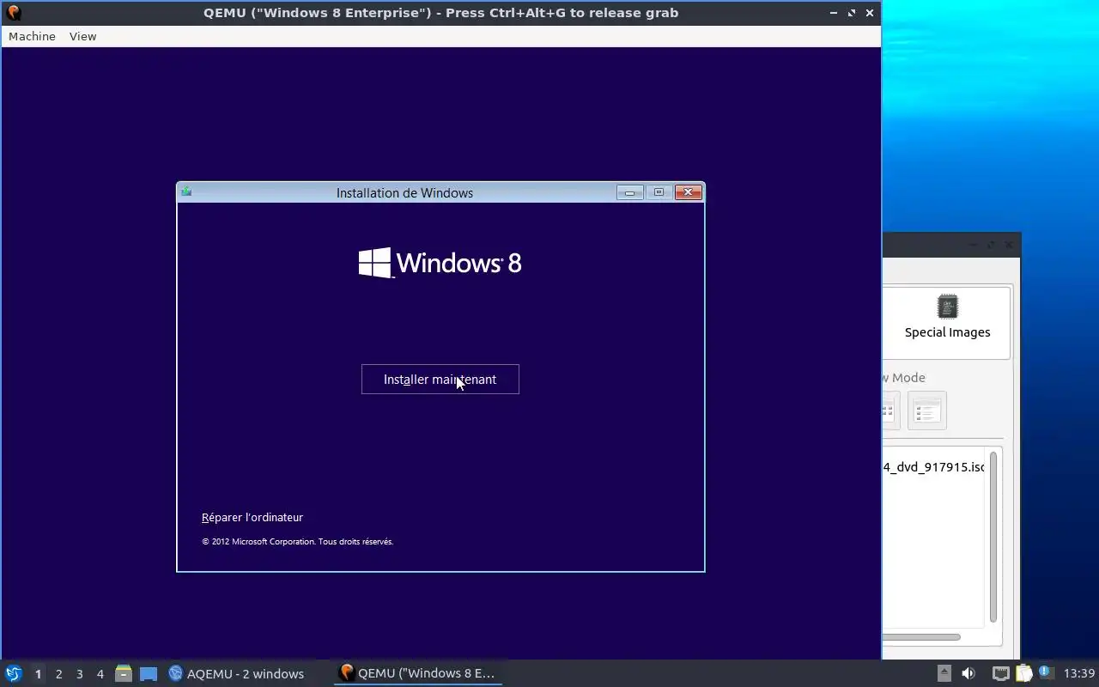
Task: Switch to workspace 3
Action: [79, 674]
